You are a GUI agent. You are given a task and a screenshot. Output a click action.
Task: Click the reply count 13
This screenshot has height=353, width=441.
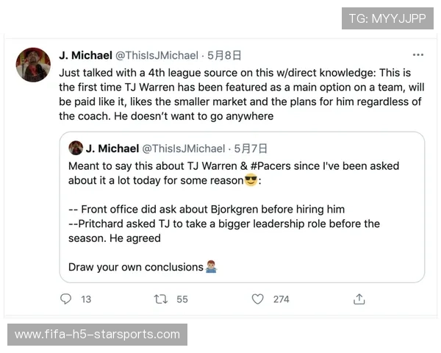[86, 299]
